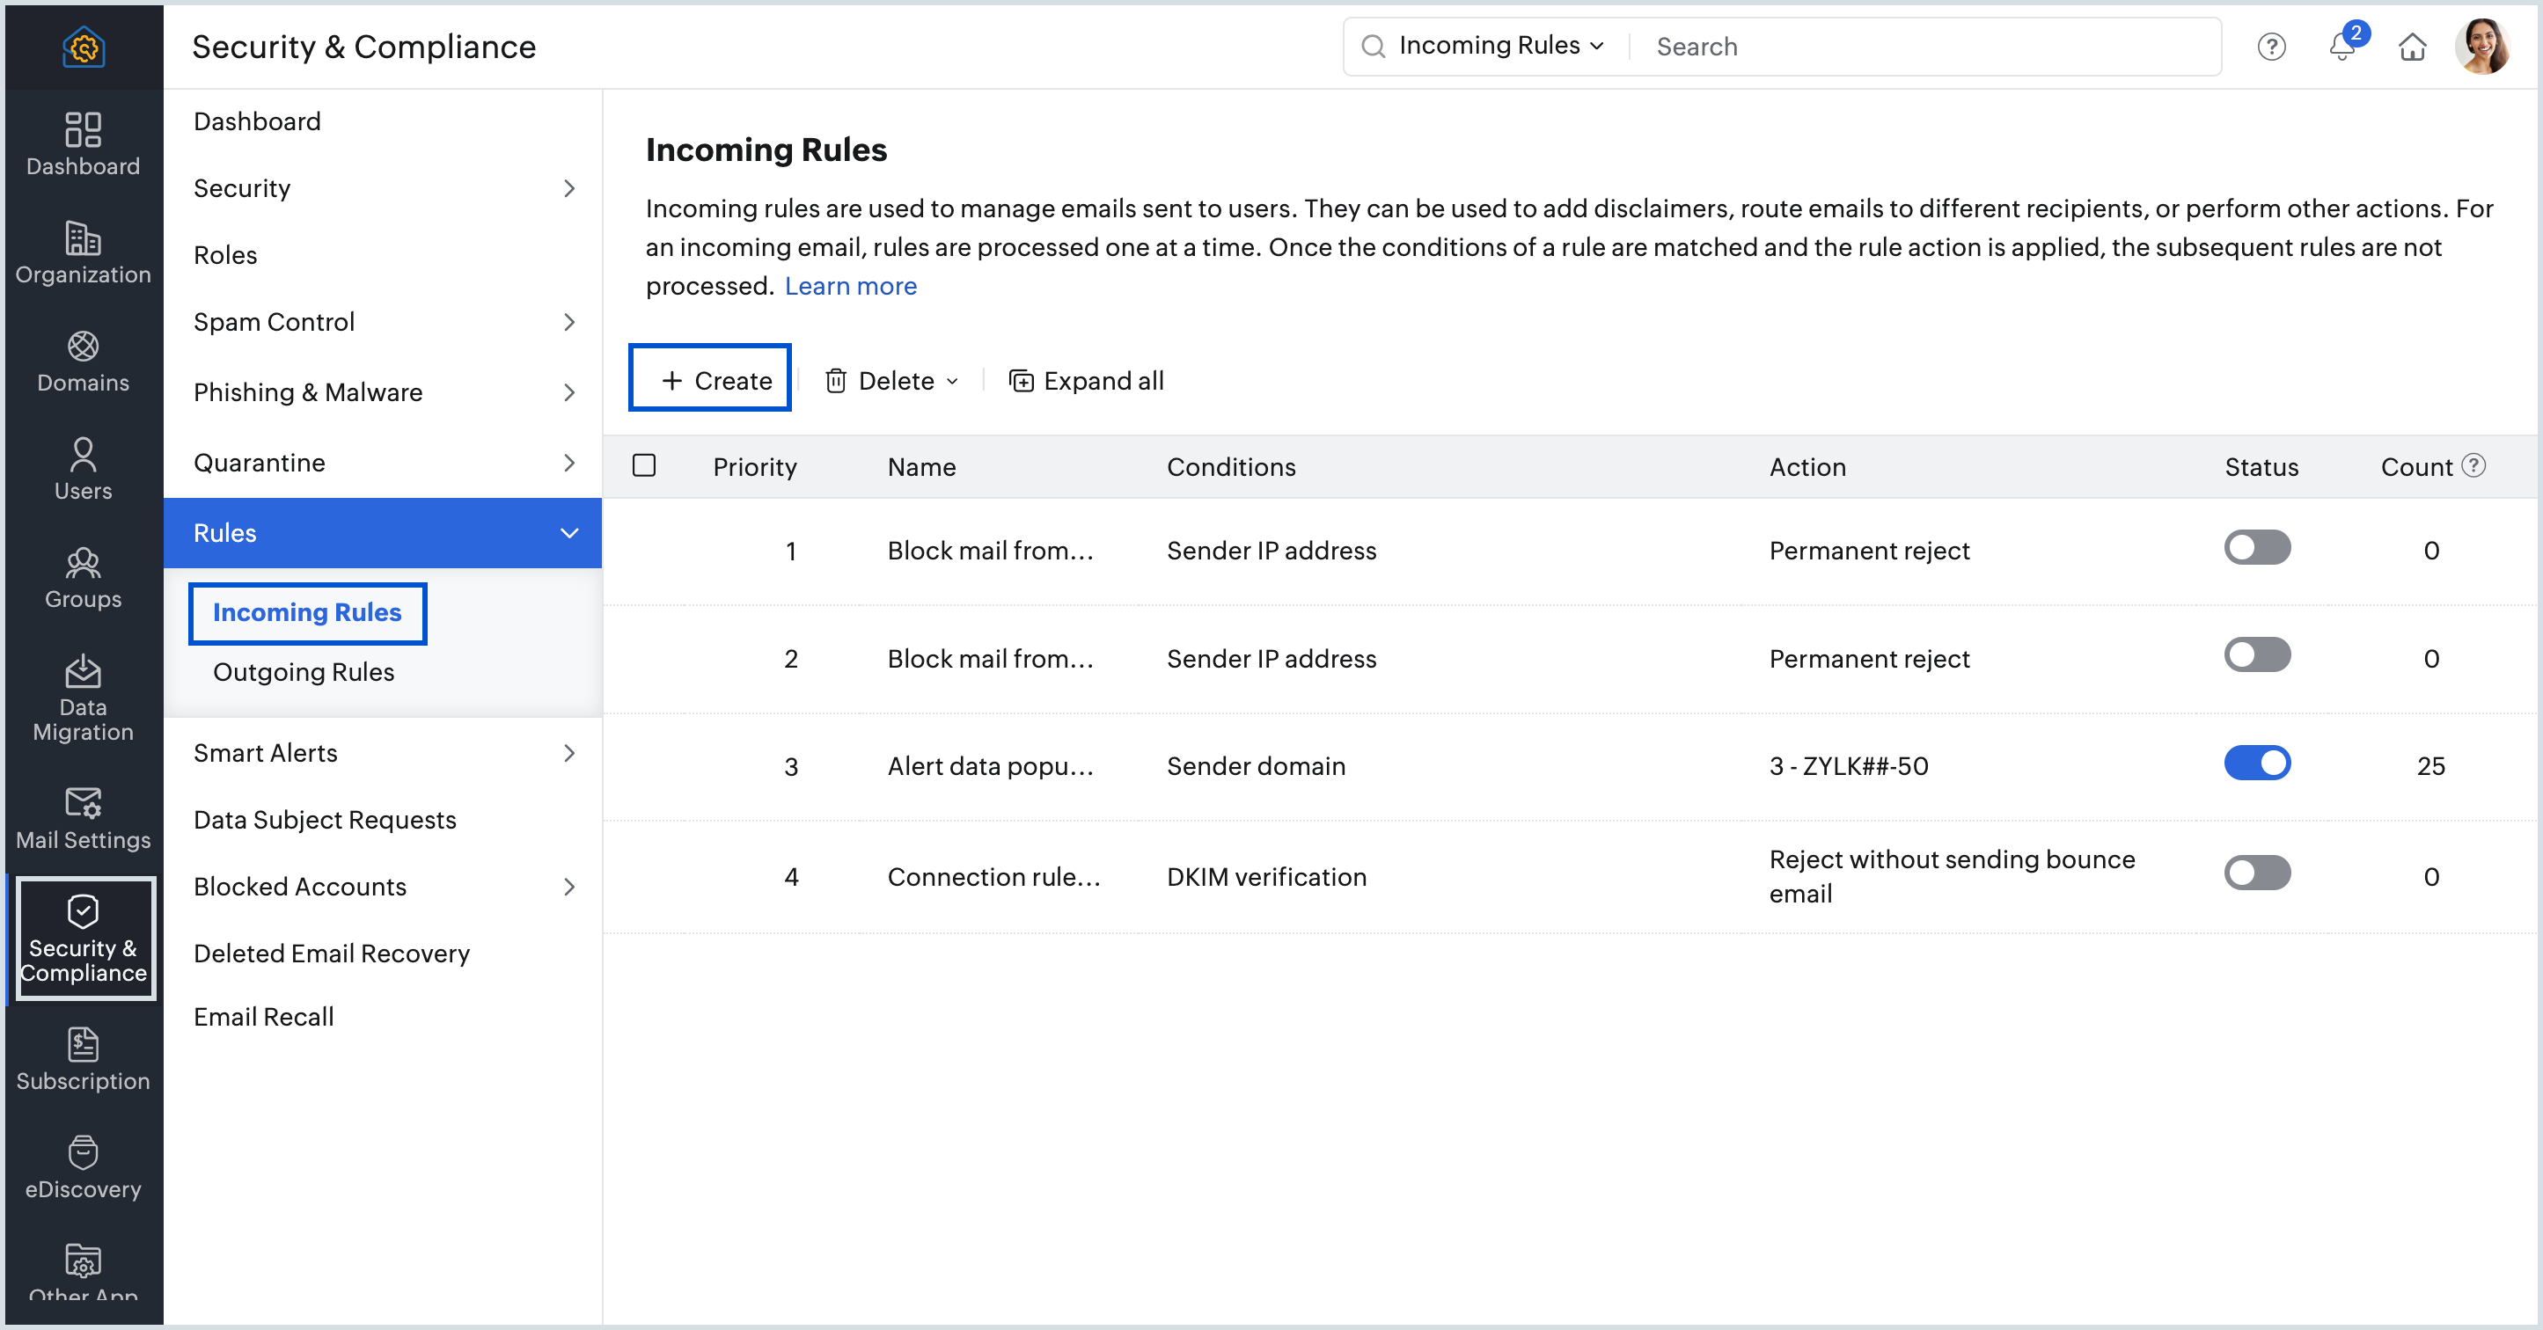
Task: Open the user profile avatar
Action: 2481,47
